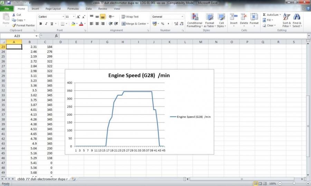Screen dimensions: 311x186
Task: Open the Name Box dropdown arrow
Action: [x=36, y=36]
